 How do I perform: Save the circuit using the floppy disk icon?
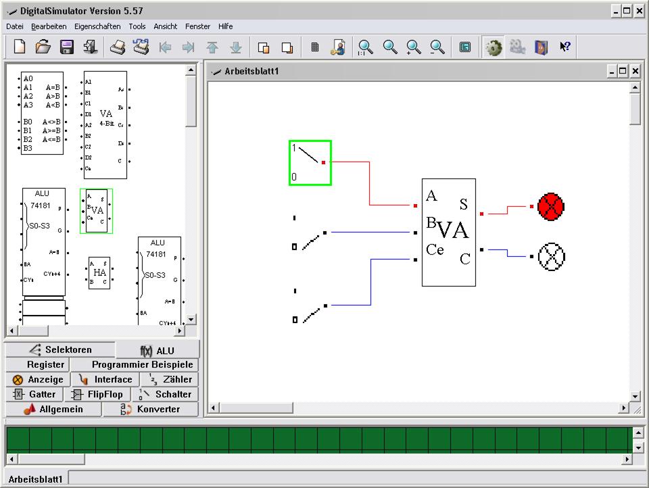67,47
